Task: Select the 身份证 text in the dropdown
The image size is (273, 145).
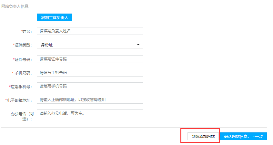Action: 47,45
